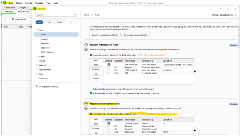Image resolution: width=241 pixels, height=136 pixels.
Task: Enable the Request Was intercepted response rule
Action: (x=109, y=129)
